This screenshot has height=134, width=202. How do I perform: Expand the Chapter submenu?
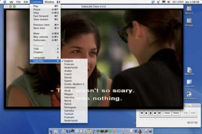point(45,52)
